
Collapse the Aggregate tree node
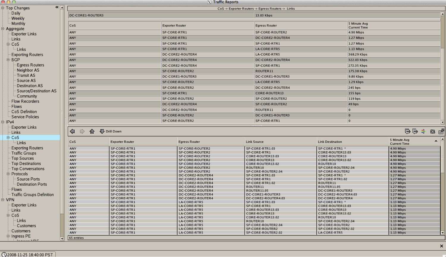3,29
